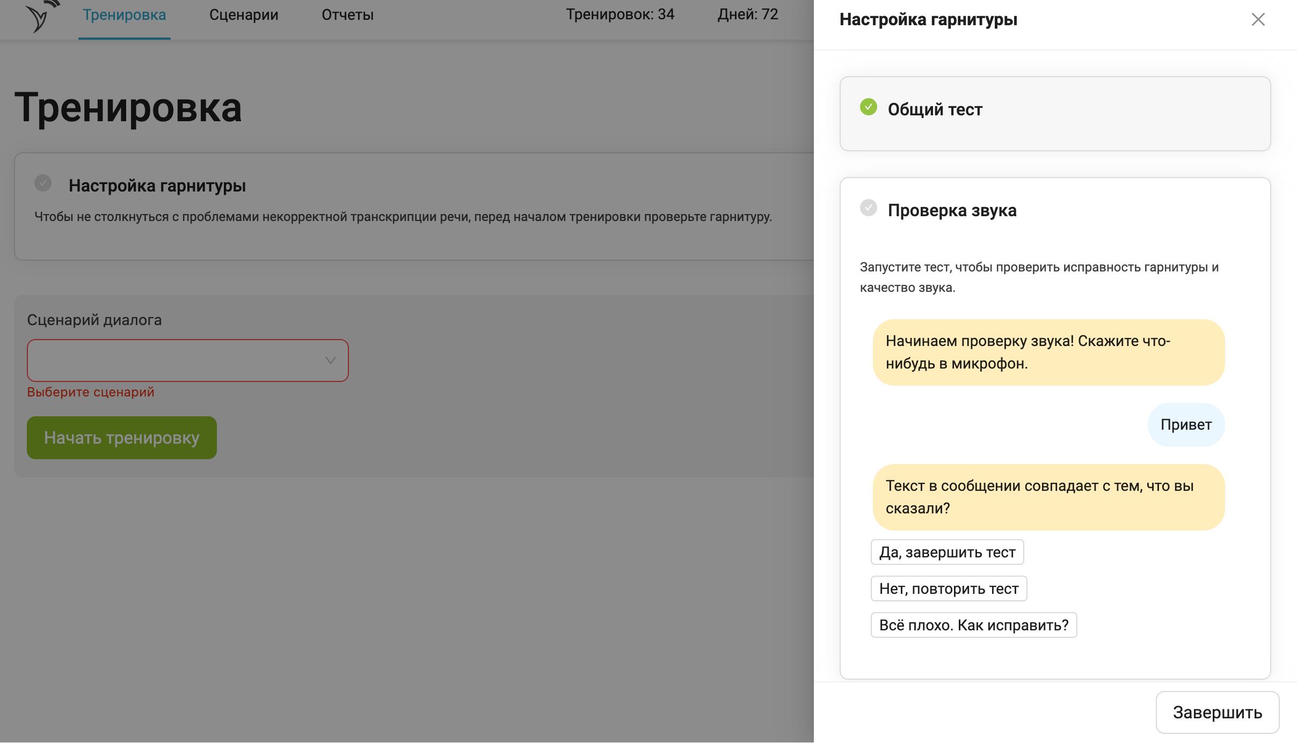Close the headset setup panel with X
The image size is (1297, 743).
pos(1258,20)
